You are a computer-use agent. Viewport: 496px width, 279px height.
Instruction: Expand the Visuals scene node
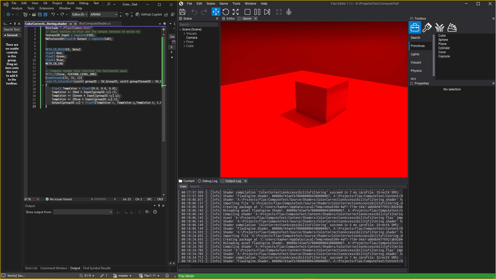tap(184, 34)
